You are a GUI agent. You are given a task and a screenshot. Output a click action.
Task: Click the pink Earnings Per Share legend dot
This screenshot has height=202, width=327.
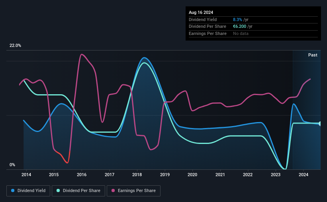(x=113, y=190)
